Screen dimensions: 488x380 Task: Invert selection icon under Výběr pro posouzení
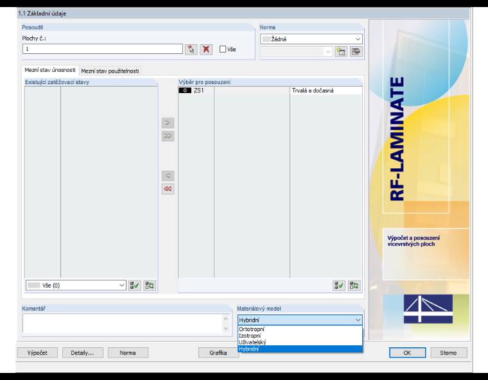tap(354, 286)
